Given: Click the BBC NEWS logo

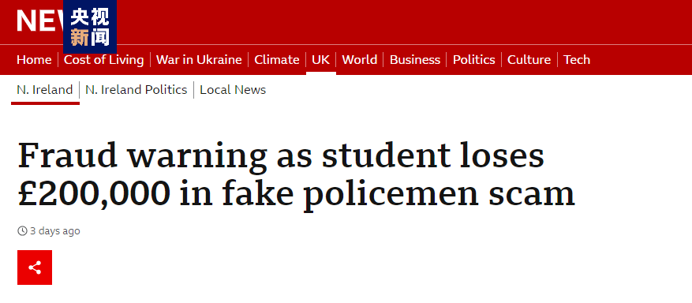Looking at the screenshot, I should click(39, 21).
